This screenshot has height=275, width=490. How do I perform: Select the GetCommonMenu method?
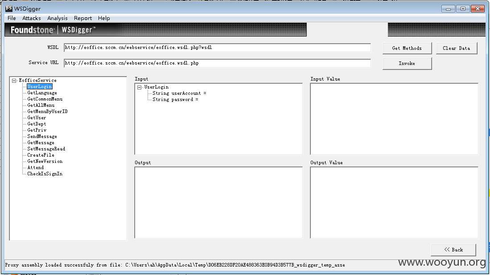pyautogui.click(x=45, y=99)
